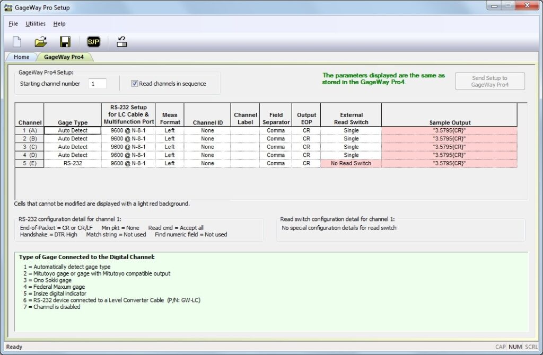Viewport: 543px width, 355px height.
Task: Click Channel Label cell for channel 1 (A)
Action: (245, 130)
